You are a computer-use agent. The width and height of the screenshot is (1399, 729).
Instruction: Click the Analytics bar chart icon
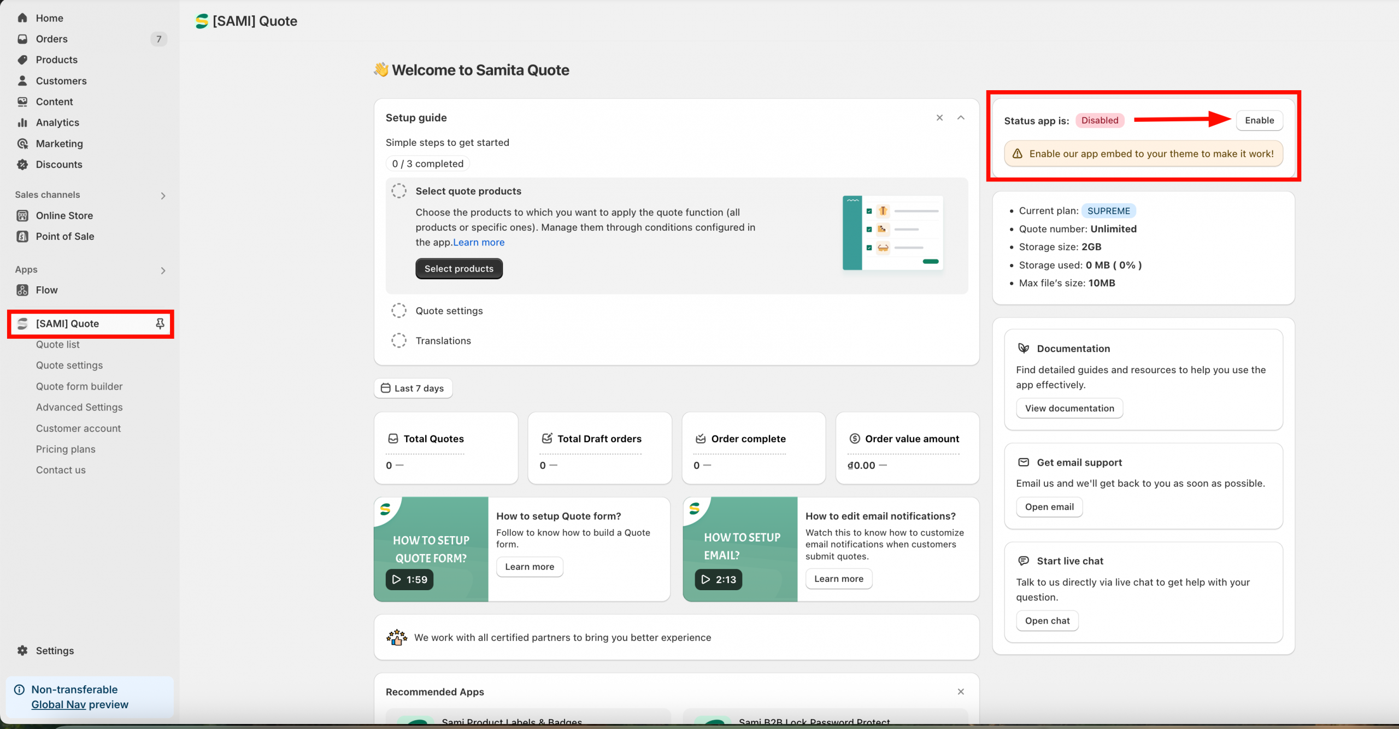pos(22,122)
